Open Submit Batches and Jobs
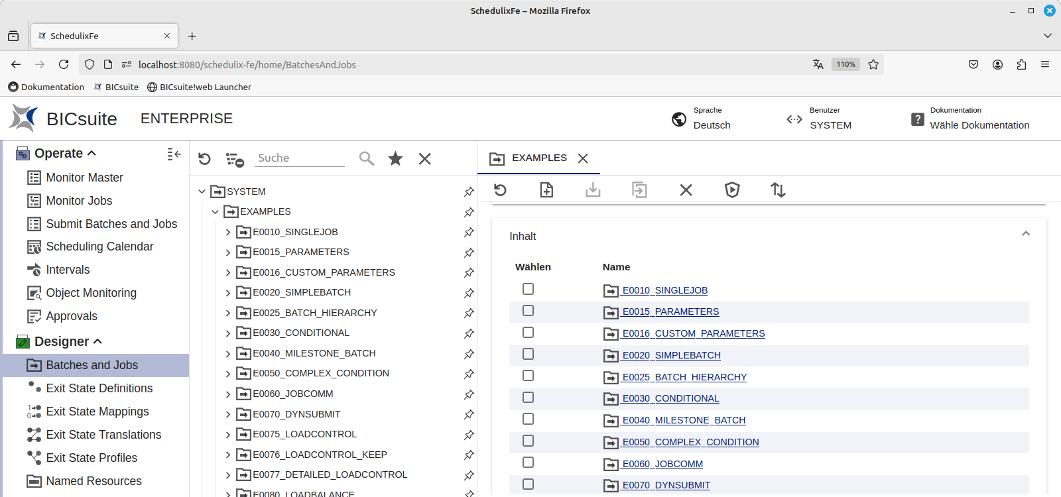1061x497 pixels. click(x=111, y=224)
